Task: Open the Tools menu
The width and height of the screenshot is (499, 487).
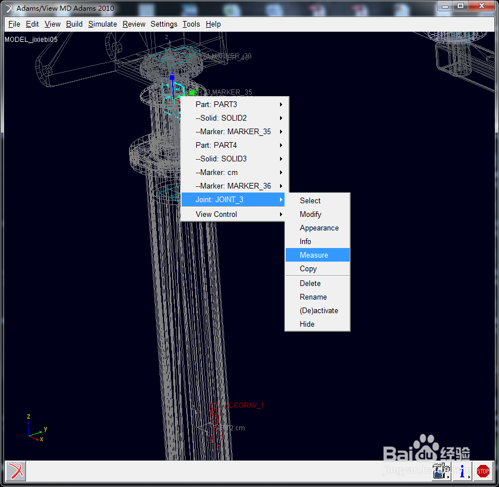Action: coord(191,24)
